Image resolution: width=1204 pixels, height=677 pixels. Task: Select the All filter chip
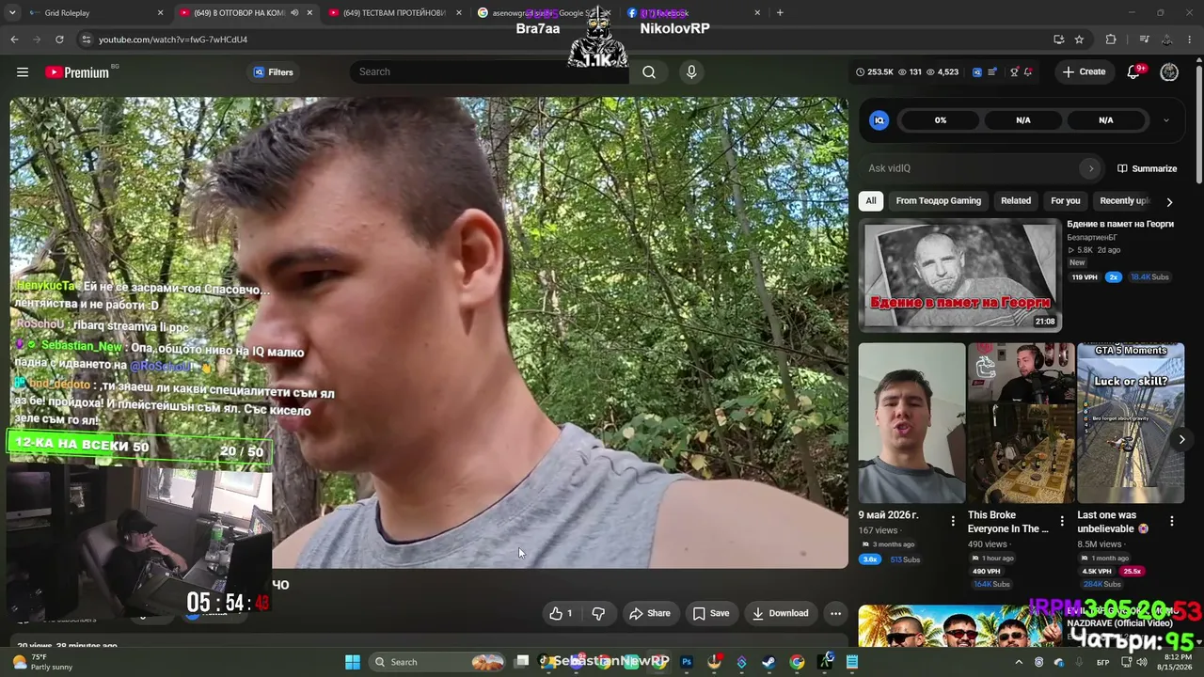point(871,200)
